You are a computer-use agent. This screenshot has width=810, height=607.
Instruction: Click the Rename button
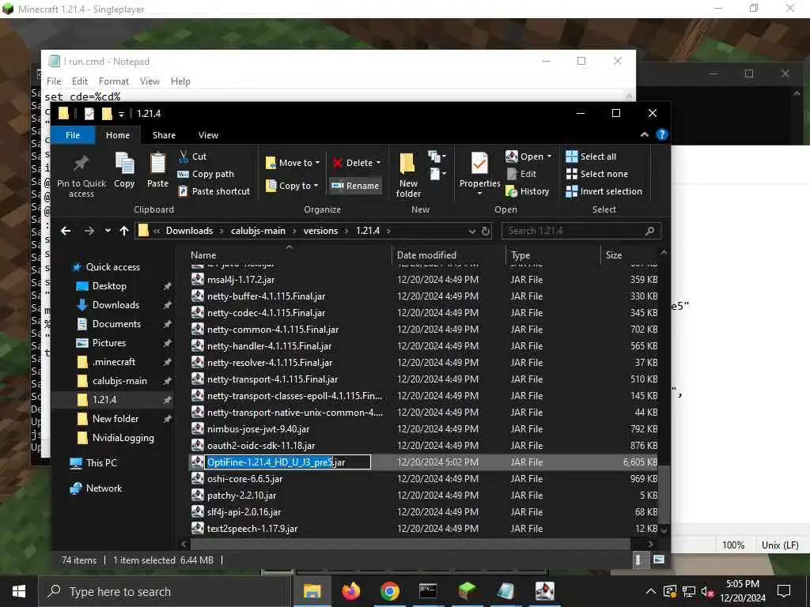pyautogui.click(x=355, y=185)
